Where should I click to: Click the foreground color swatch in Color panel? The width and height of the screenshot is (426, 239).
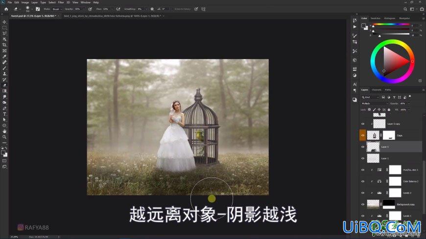point(363,25)
